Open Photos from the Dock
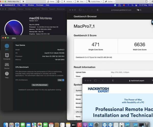 coord(40,125)
